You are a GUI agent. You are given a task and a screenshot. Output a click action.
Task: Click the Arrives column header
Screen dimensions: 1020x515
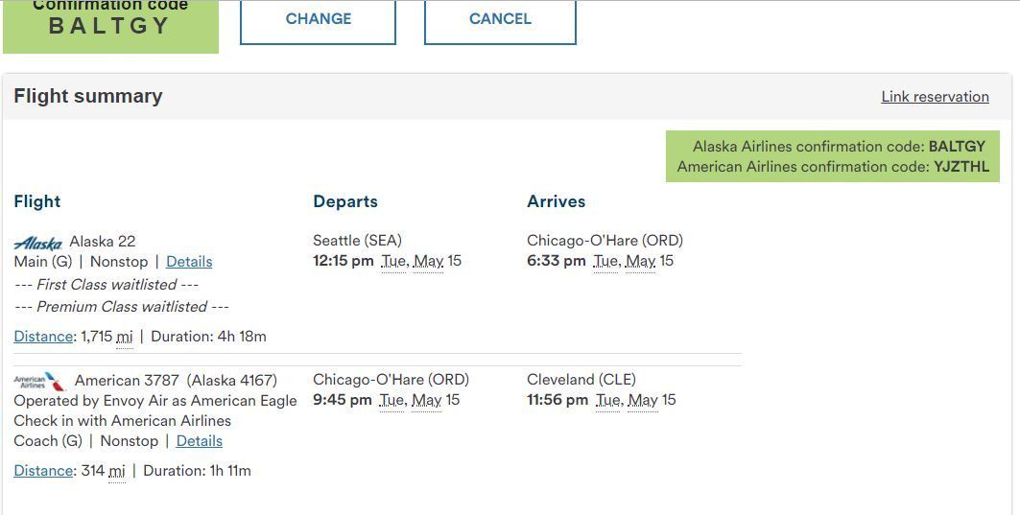(x=557, y=201)
